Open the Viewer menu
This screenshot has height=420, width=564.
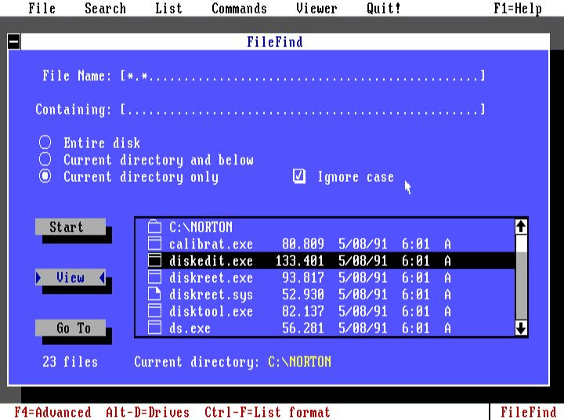[316, 8]
